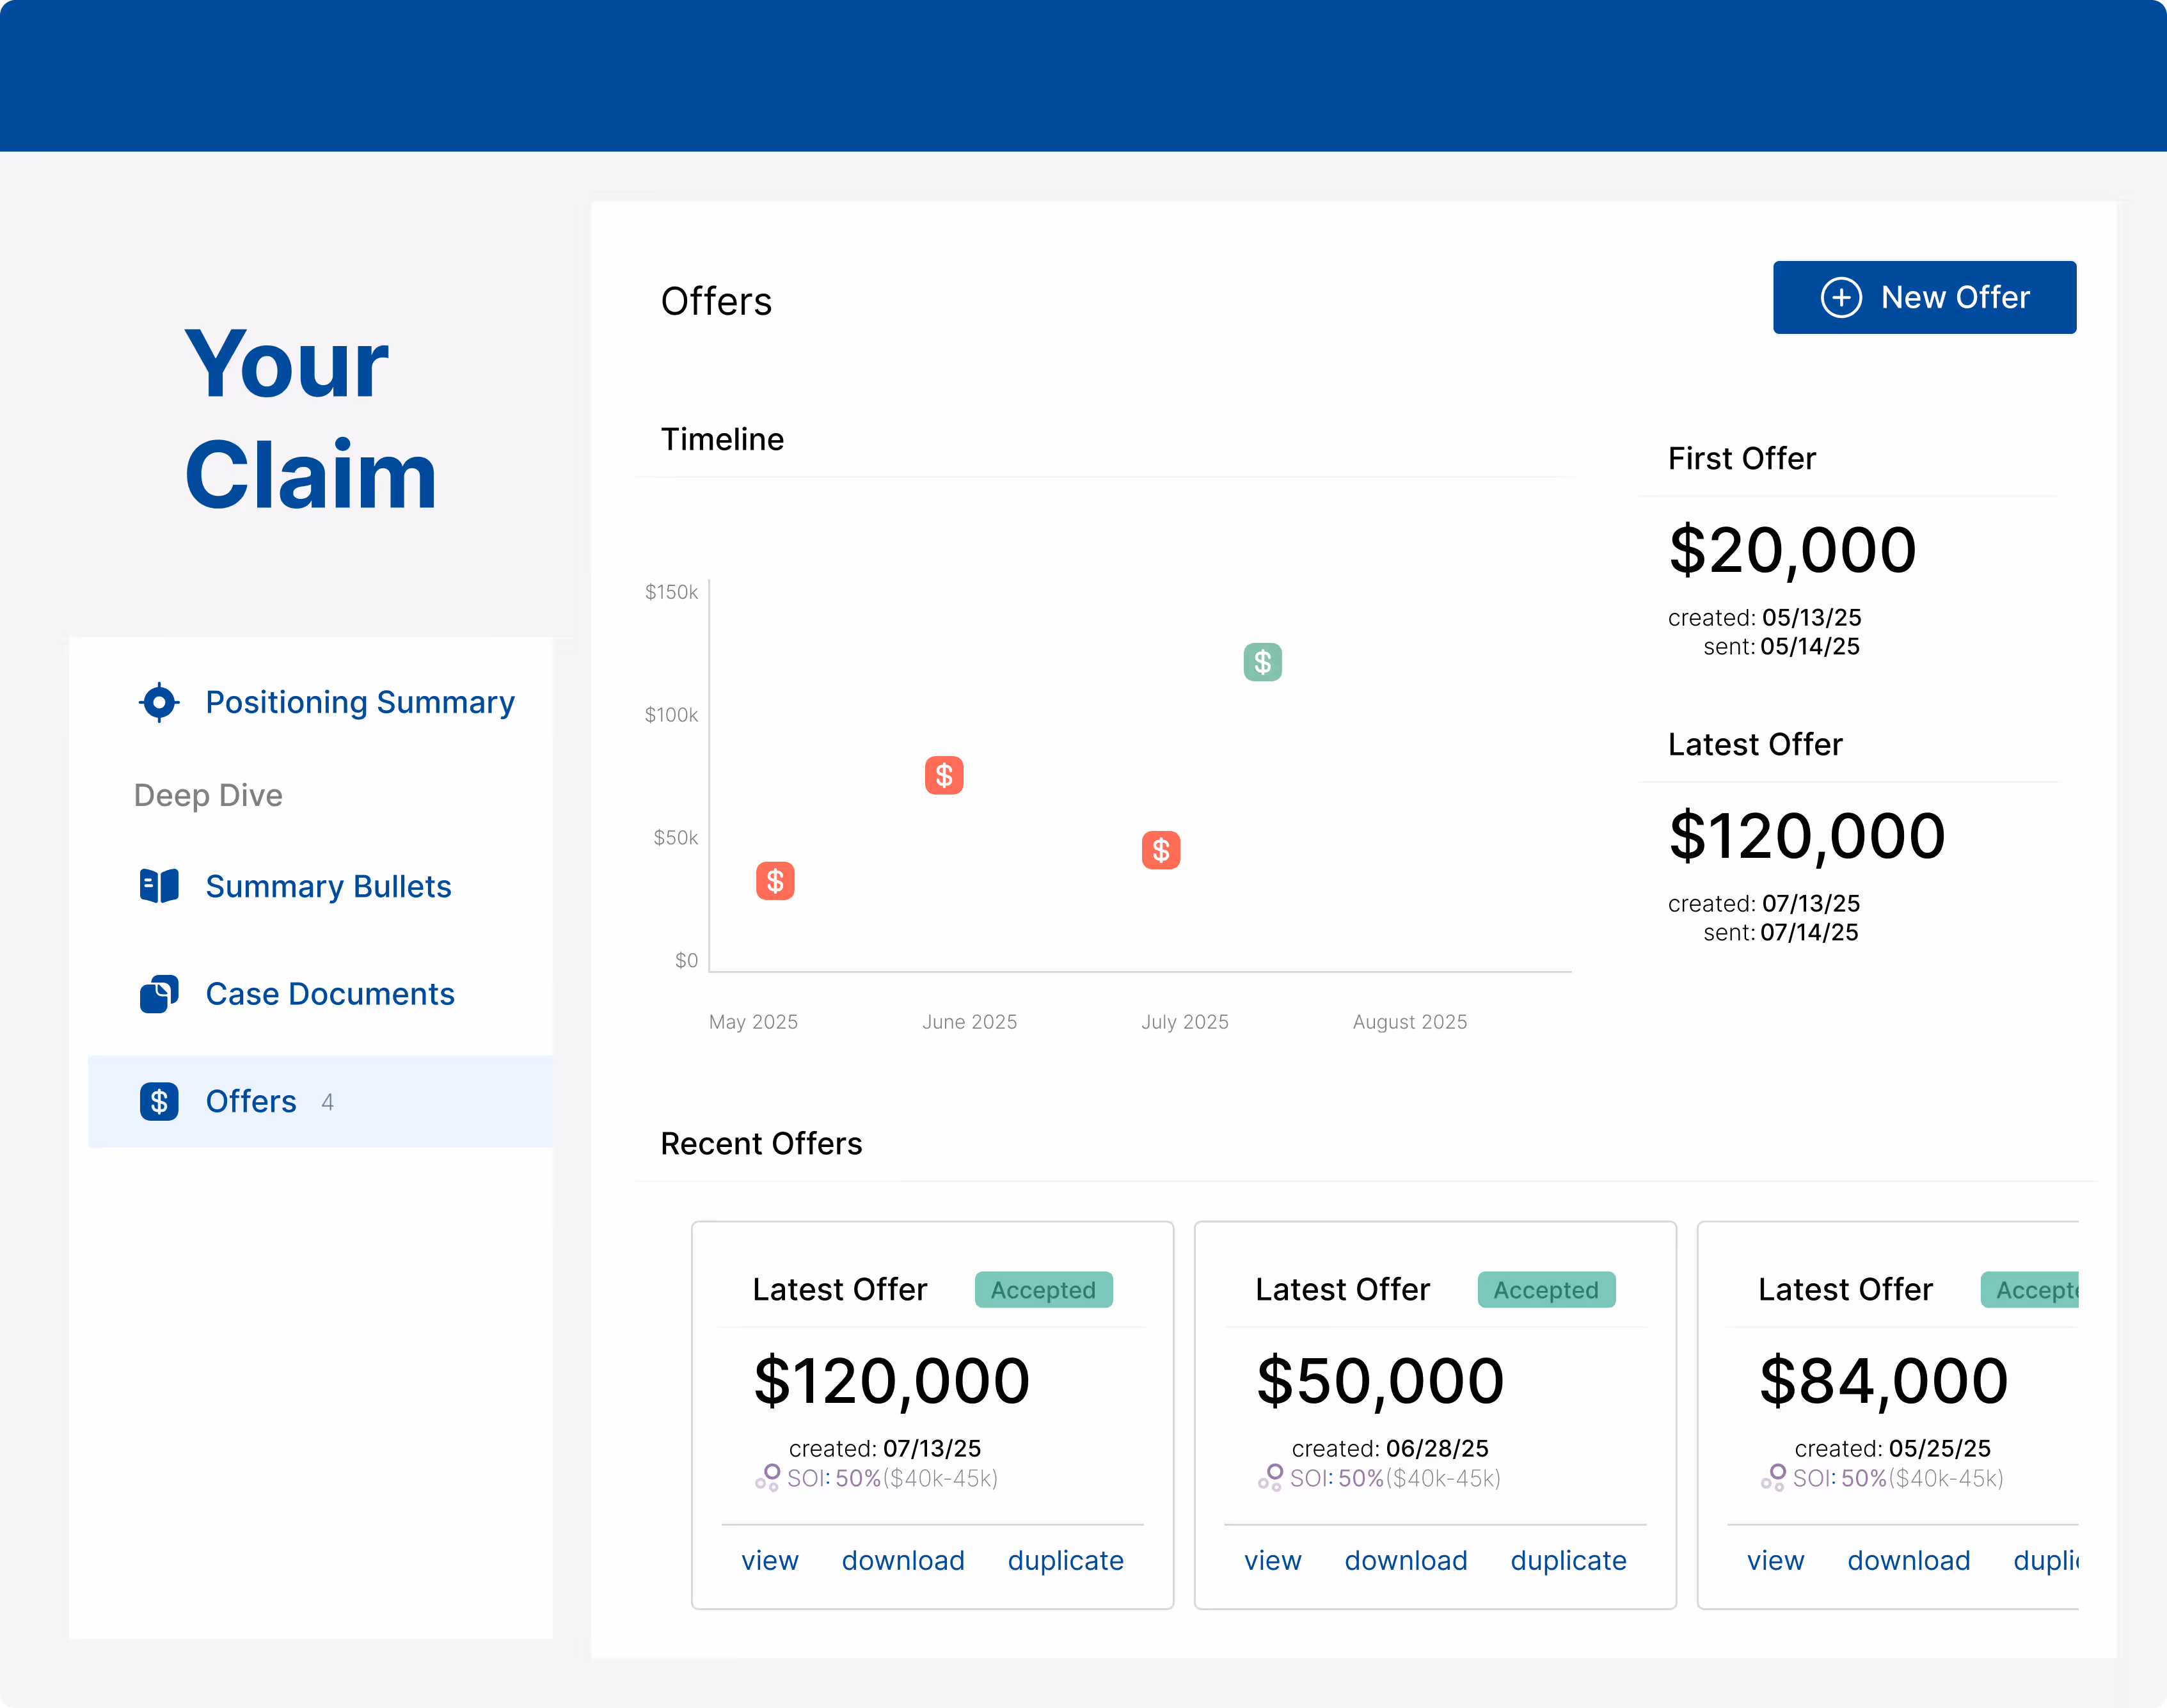
Task: Click the Positioning Summary crosshair icon
Action: (x=159, y=702)
